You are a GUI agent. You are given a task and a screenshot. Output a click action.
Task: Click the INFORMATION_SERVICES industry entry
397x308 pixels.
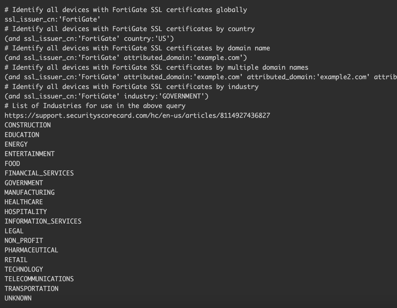click(x=43, y=221)
